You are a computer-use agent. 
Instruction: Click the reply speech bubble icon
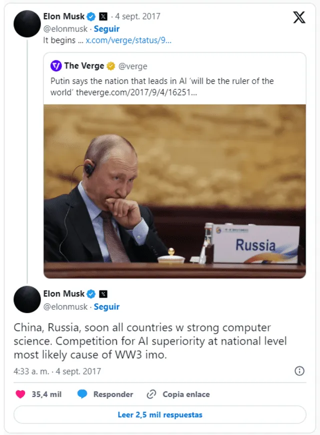click(83, 394)
